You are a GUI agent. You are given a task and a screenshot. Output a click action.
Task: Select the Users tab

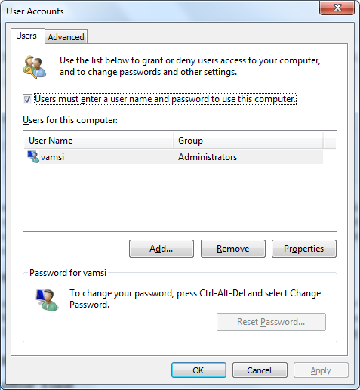point(26,36)
